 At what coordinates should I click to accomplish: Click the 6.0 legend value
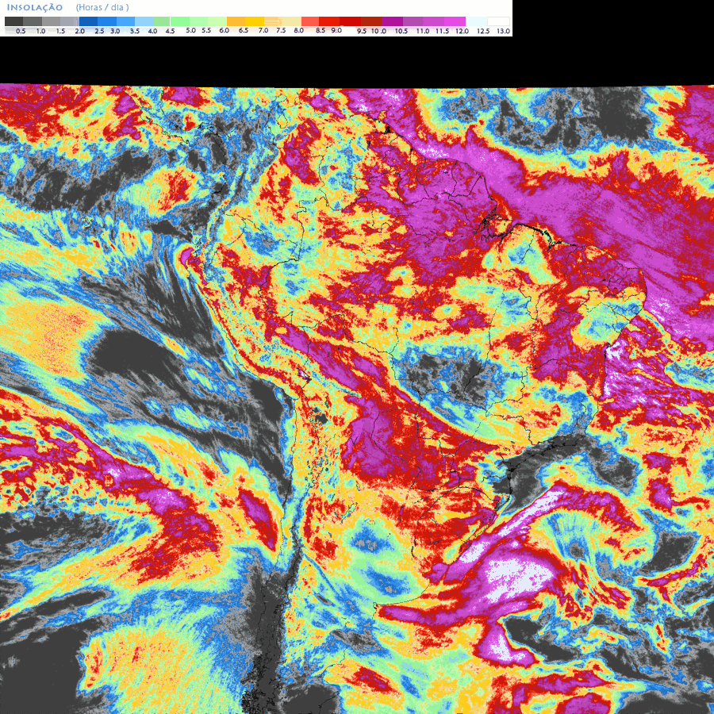pos(224,30)
